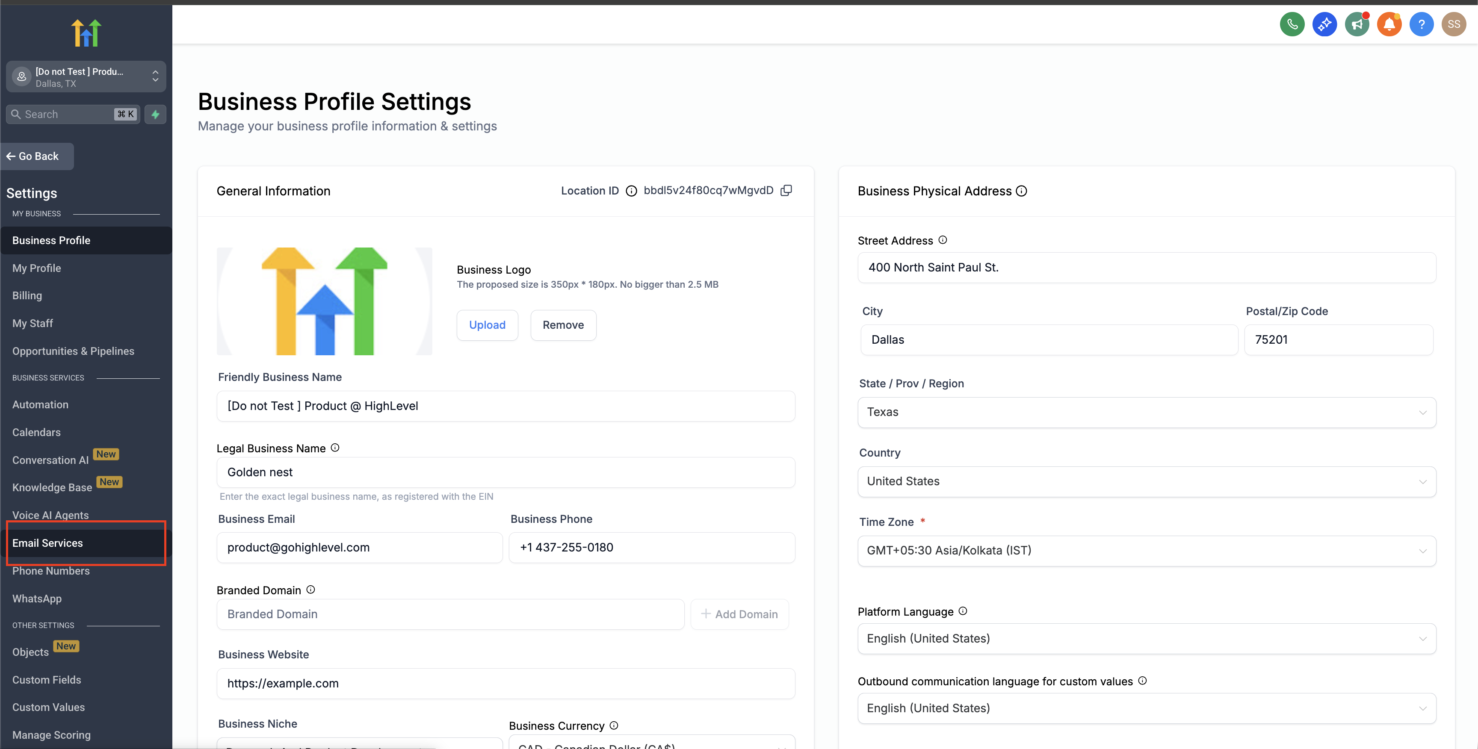This screenshot has width=1478, height=749.
Task: Expand the Time Zone dropdown
Action: click(x=1147, y=551)
